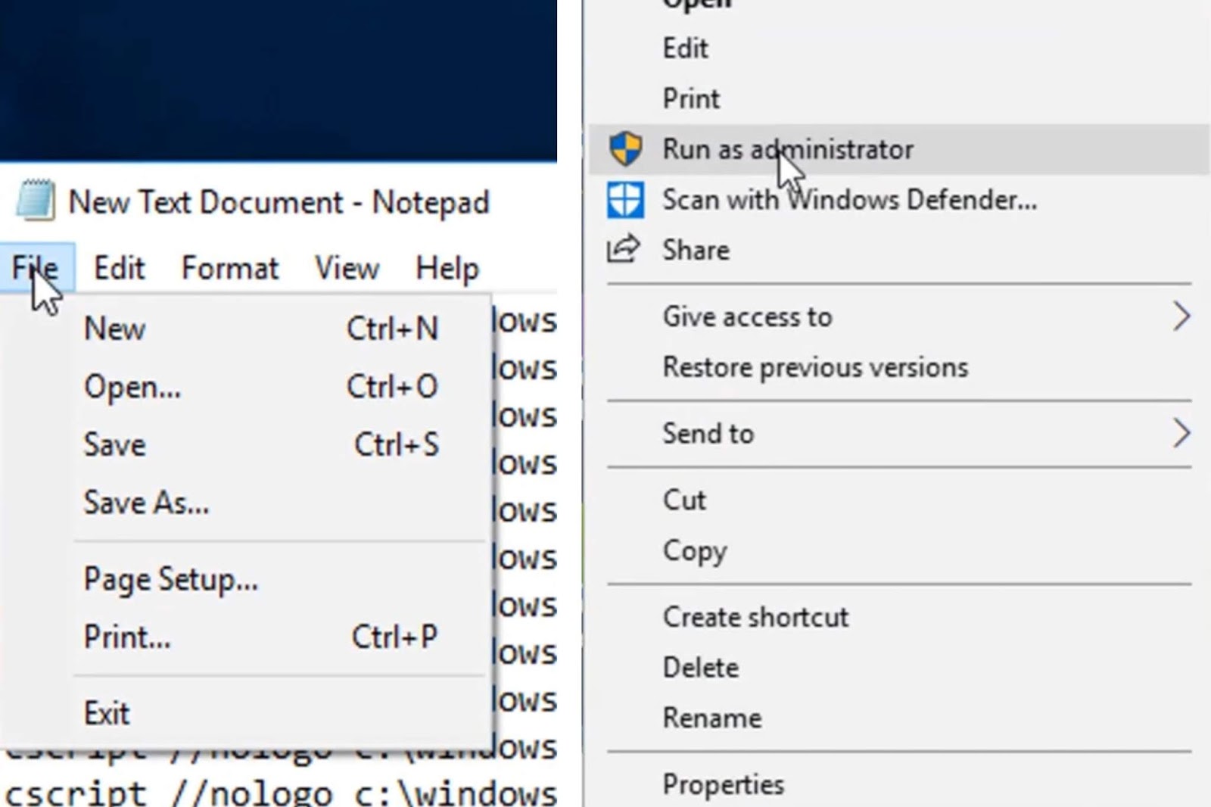Screen dimensions: 1211x807
Task: Click the Share arrow icon
Action: [624, 249]
